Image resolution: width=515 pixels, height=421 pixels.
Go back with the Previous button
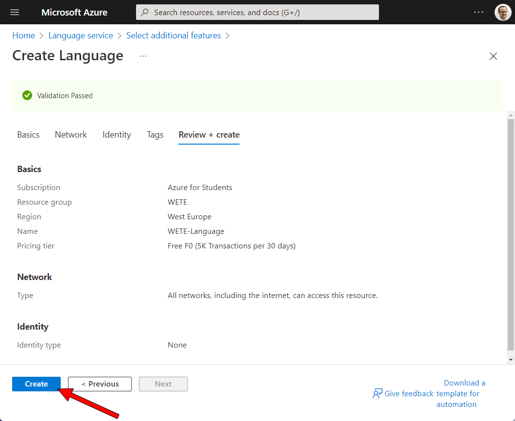(x=100, y=384)
